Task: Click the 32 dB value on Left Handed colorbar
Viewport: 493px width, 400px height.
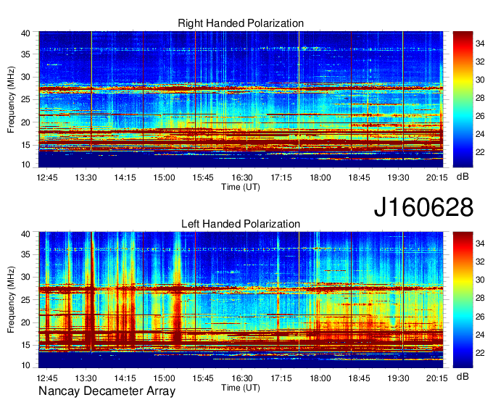Action: point(480,262)
